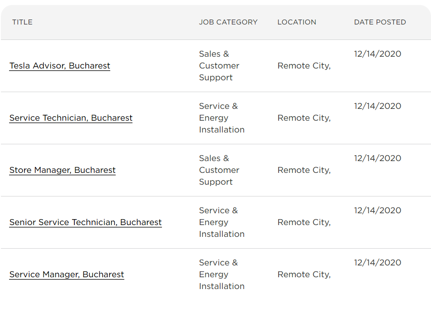431x314 pixels.
Task: Click Service & Energy Installation for Service Technician
Action: pyautogui.click(x=221, y=118)
